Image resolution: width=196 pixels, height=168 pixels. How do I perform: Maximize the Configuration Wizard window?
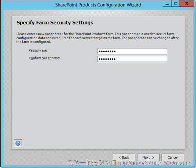click(x=176, y=3)
